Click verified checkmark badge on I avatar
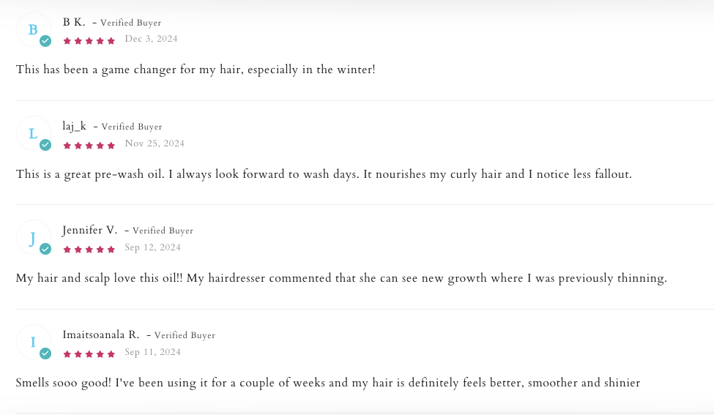 [x=45, y=354]
